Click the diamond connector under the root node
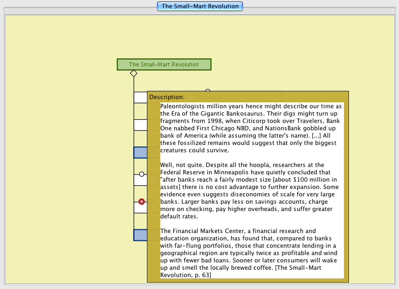 click(x=134, y=73)
